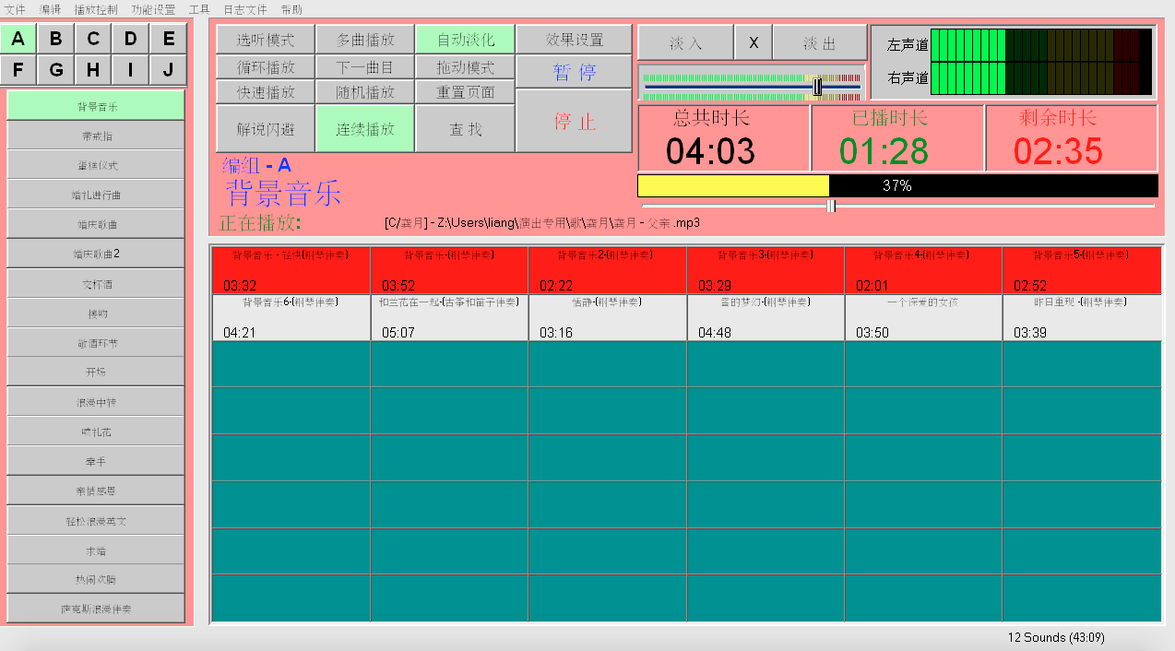Toggle 多曲播放 multi-track playback

365,40
